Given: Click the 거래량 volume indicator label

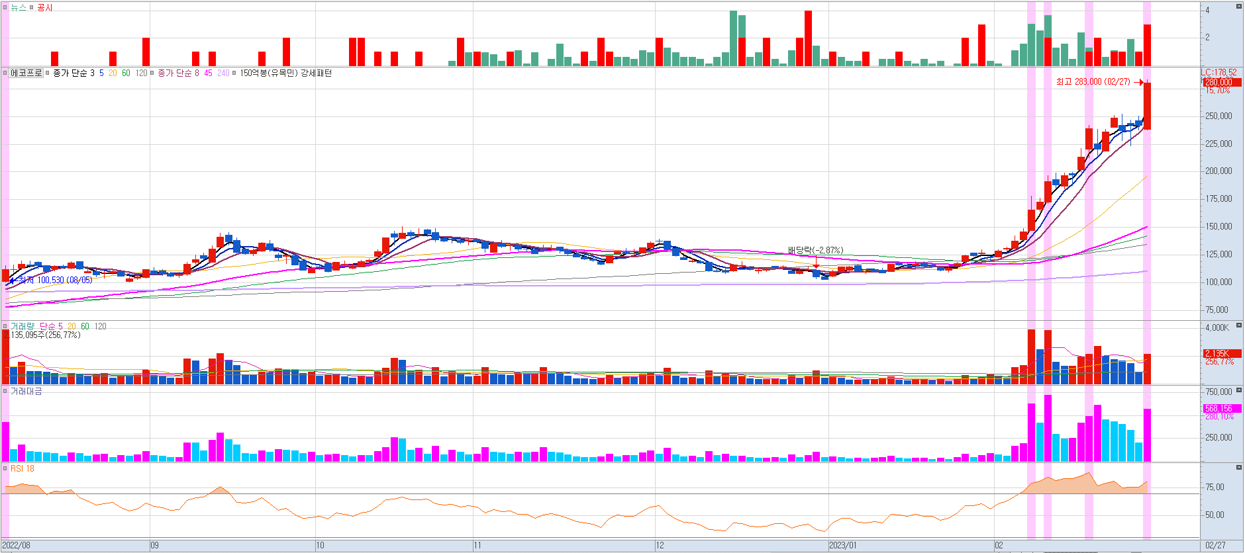Looking at the screenshot, I should [23, 326].
